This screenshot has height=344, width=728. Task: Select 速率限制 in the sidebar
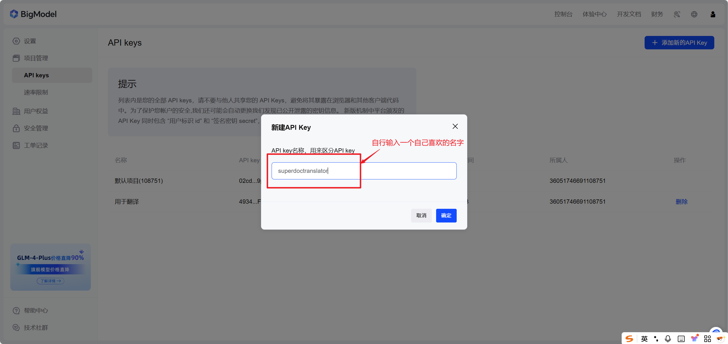(36, 92)
